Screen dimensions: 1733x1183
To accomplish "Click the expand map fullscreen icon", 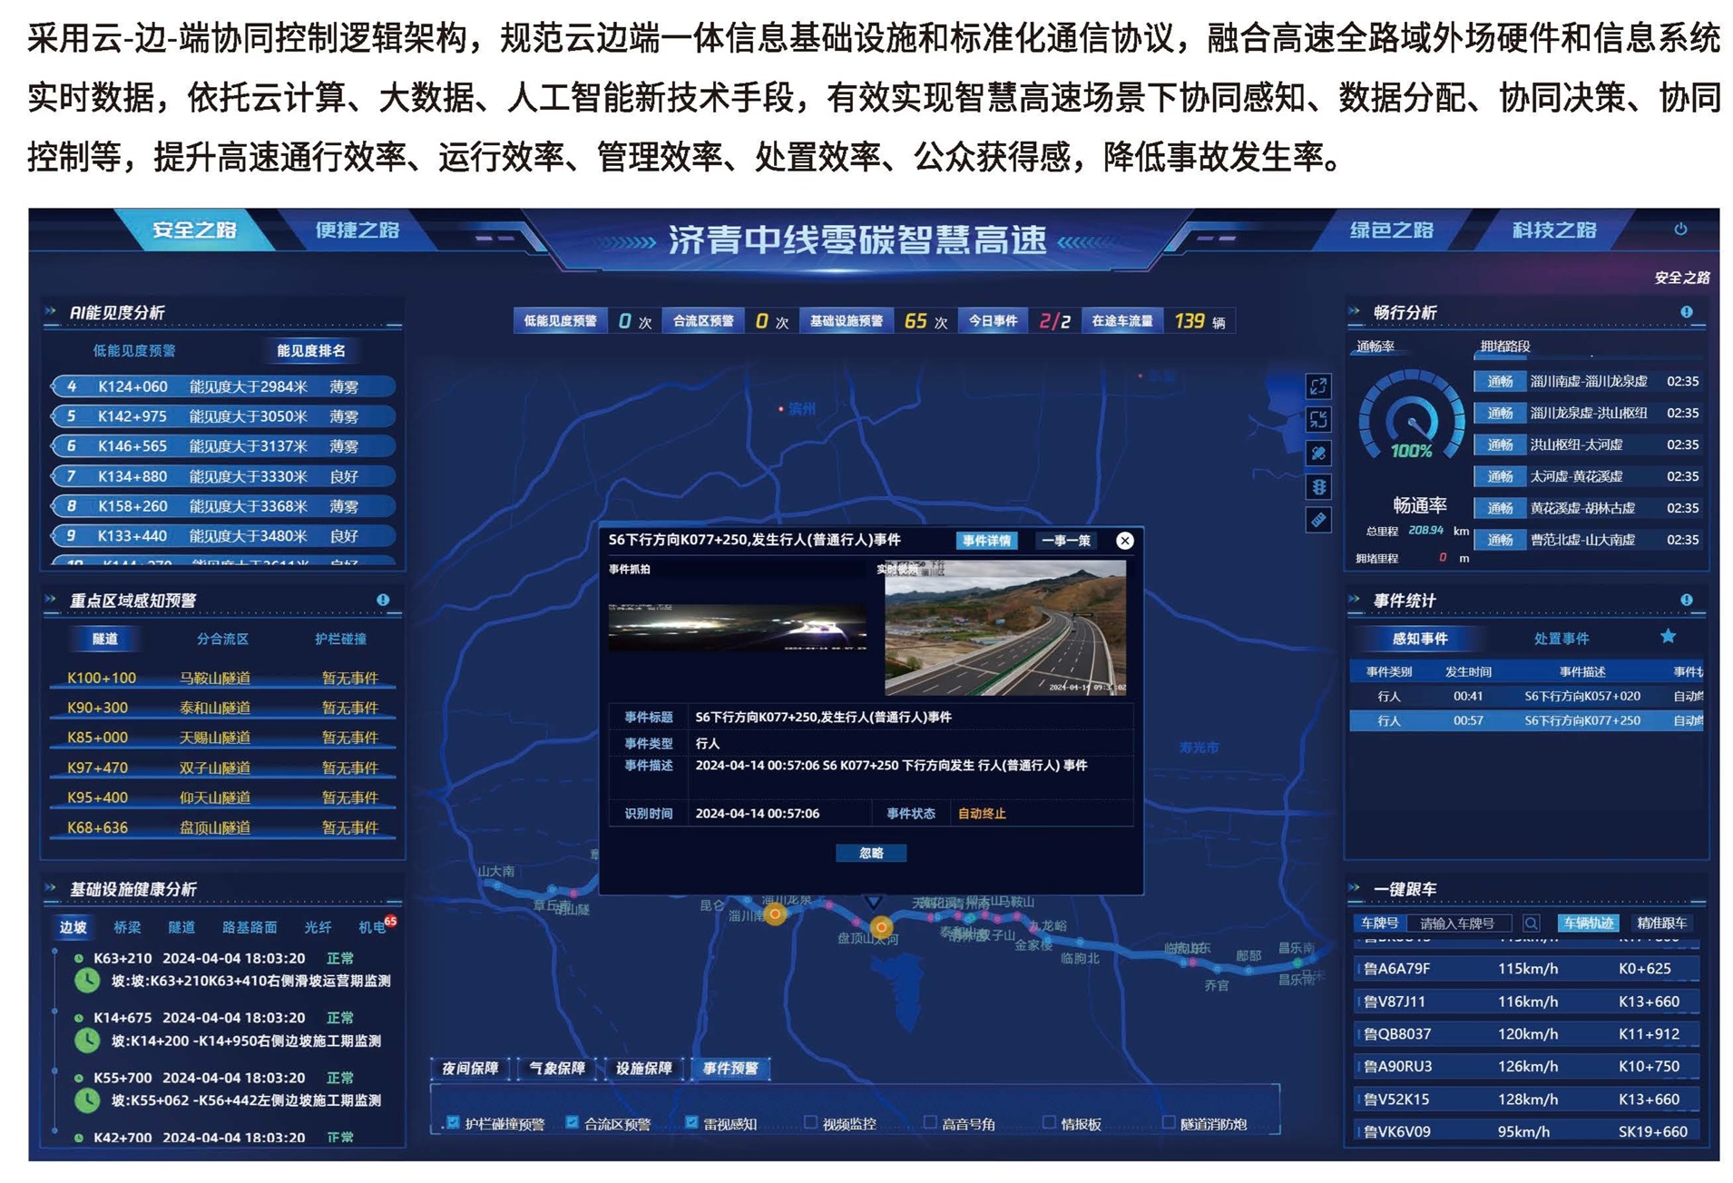I will [x=1317, y=386].
